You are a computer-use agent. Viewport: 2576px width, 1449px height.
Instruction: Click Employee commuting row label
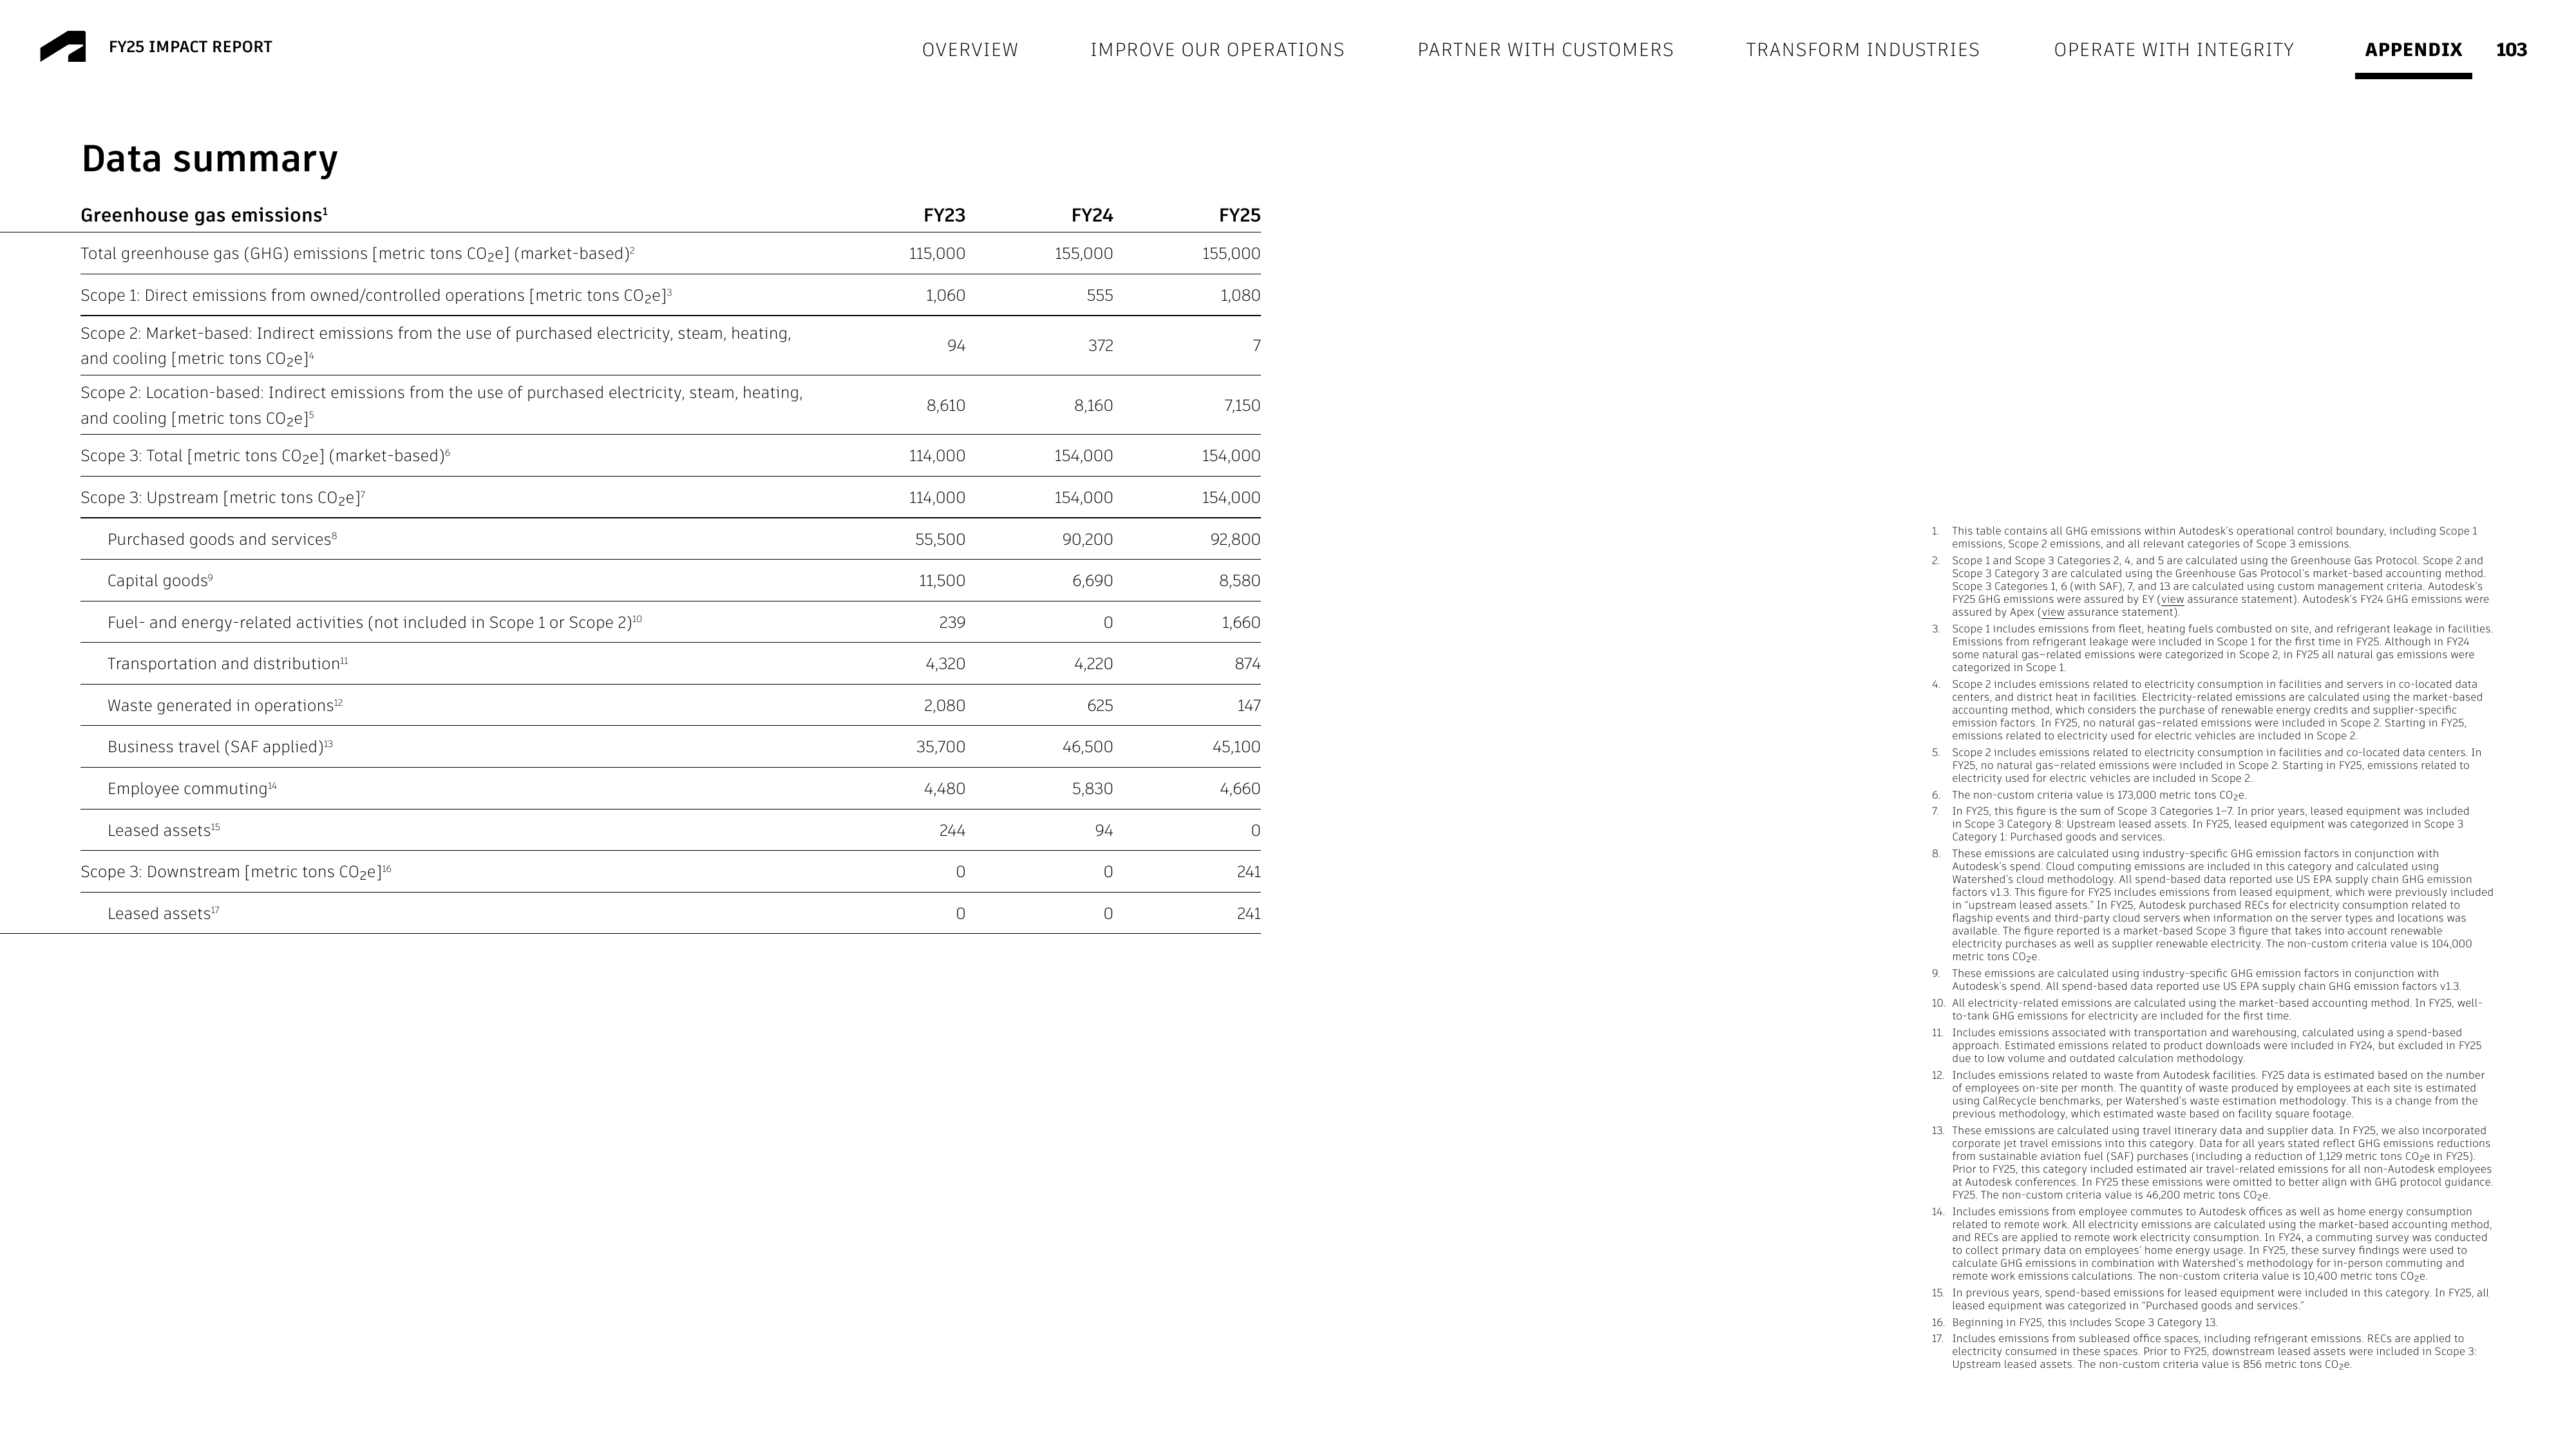tap(192, 789)
